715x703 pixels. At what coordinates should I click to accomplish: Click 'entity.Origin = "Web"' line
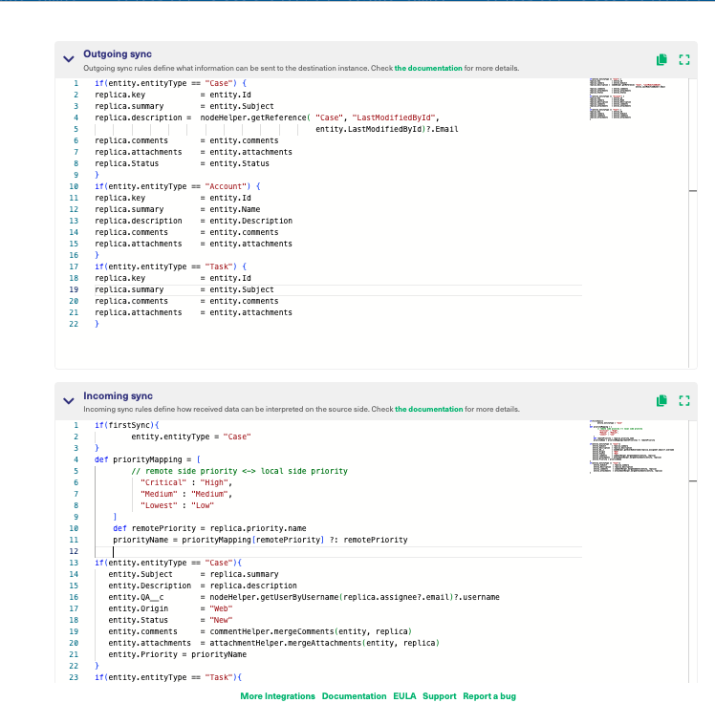coord(170,608)
